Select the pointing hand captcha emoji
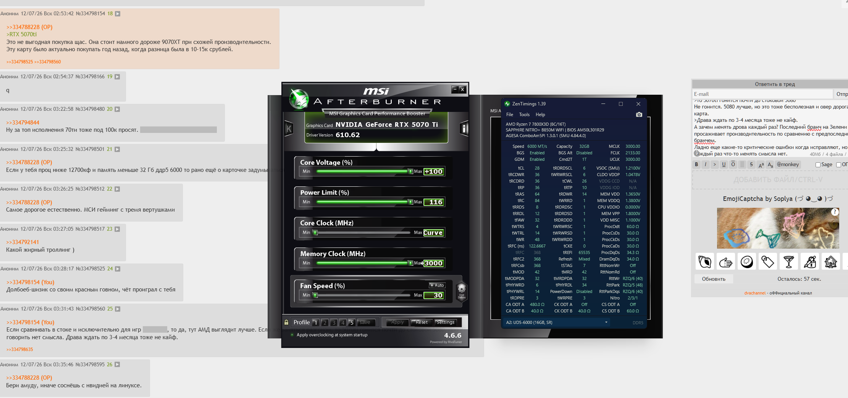This screenshot has width=848, height=398. click(x=726, y=262)
